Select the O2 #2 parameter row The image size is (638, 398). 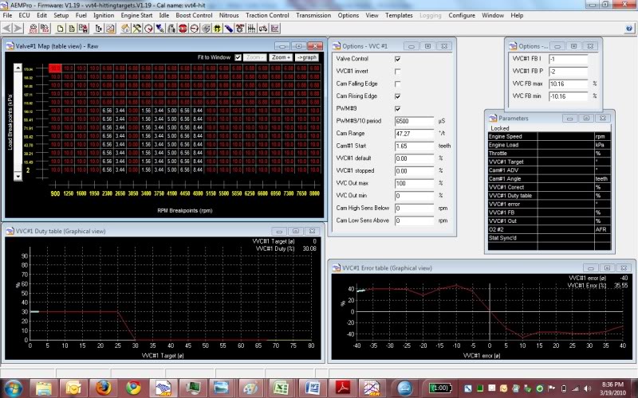click(549, 229)
